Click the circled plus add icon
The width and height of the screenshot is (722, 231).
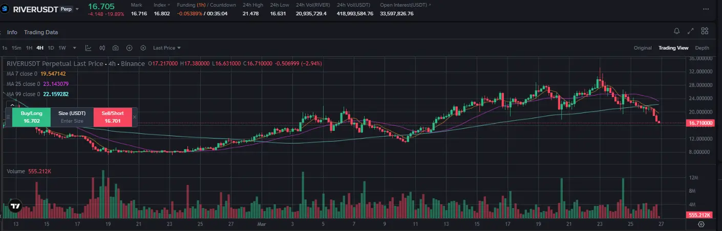click(x=130, y=48)
